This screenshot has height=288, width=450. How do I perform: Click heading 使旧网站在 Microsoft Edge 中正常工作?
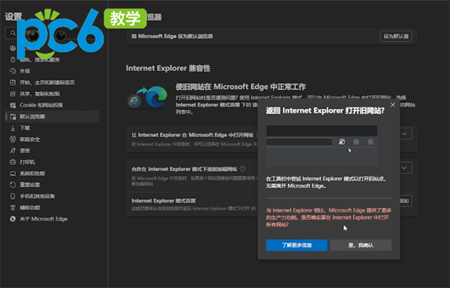coord(241,87)
